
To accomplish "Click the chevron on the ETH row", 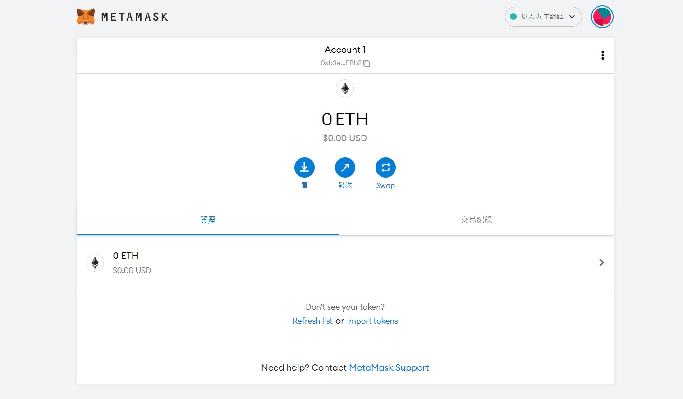I will point(601,263).
